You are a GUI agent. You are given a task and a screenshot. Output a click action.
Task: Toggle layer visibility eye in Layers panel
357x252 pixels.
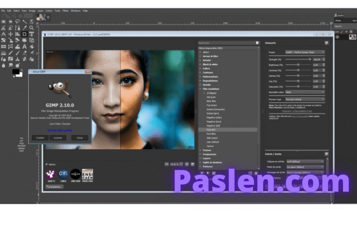(337, 37)
